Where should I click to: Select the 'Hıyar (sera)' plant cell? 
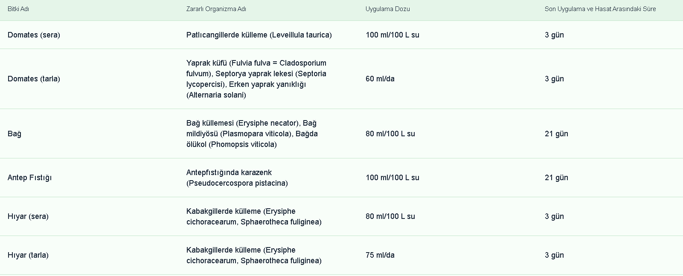coord(28,216)
